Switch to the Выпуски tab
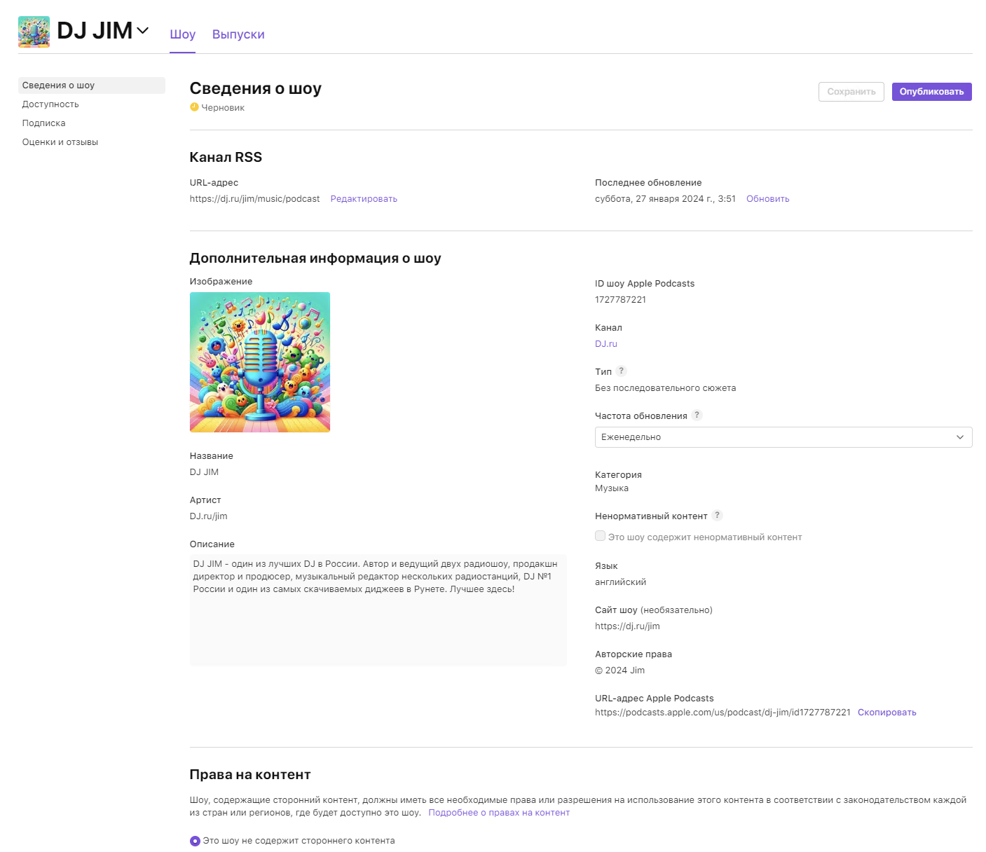The height and width of the screenshot is (852, 986). (x=238, y=34)
